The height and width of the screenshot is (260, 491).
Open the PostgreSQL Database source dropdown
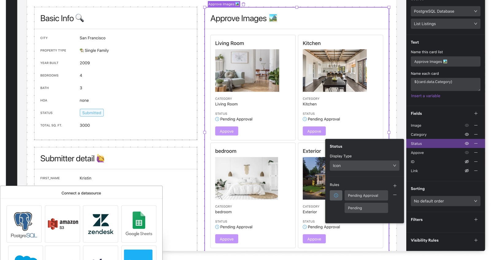click(446, 11)
